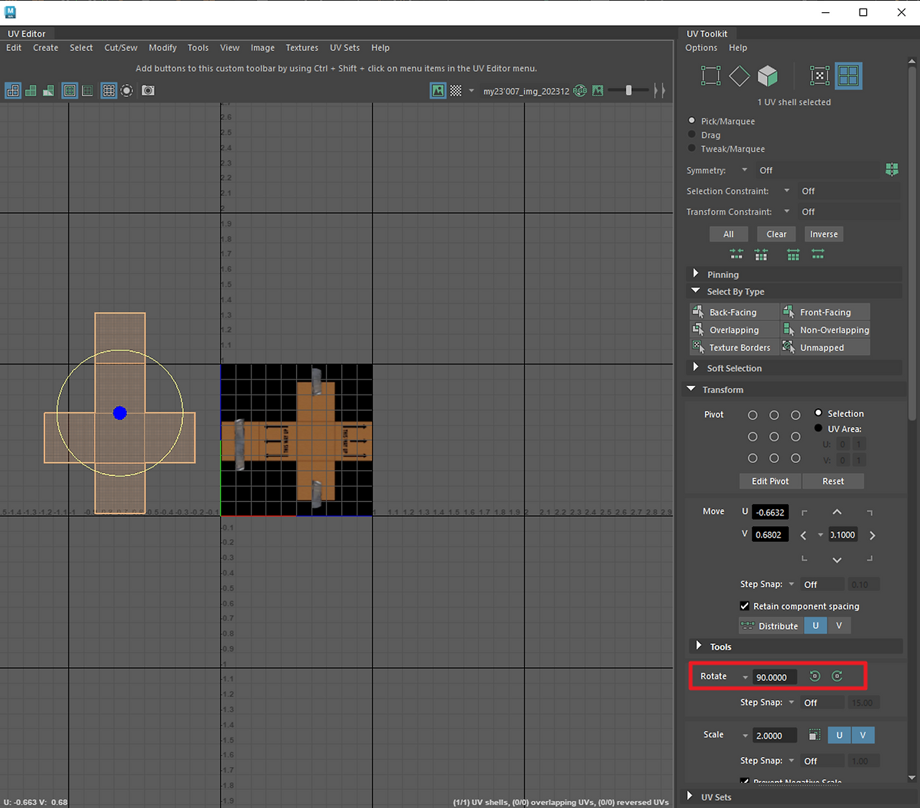Open the Rotate Step Snap dropdown
Image resolution: width=920 pixels, height=808 pixels.
pos(791,702)
